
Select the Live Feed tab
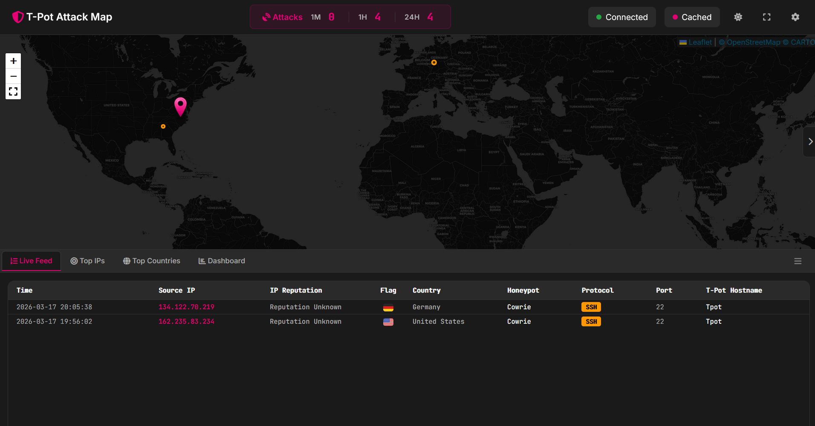point(31,261)
